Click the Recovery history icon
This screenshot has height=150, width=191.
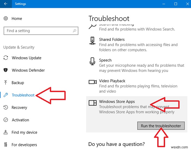6,108
